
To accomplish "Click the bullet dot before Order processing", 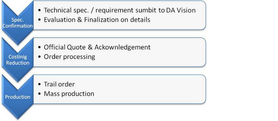I will pyautogui.click(x=39, y=57).
